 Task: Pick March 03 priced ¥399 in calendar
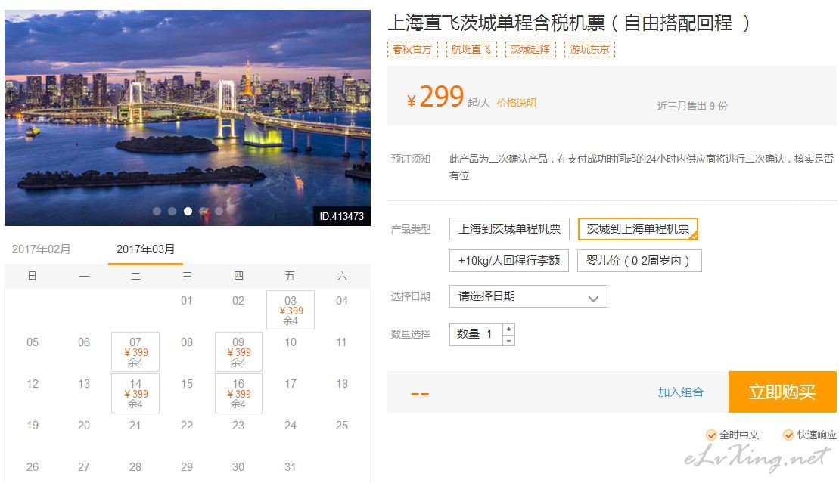tap(291, 310)
